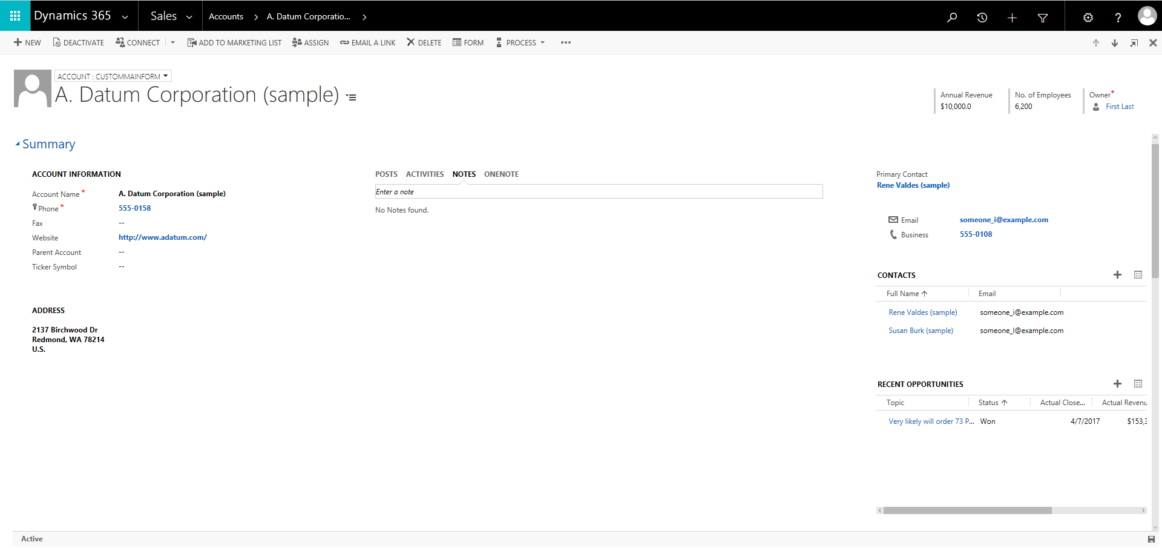Click the Assign command
The width and height of the screenshot is (1162, 548).
[x=310, y=42]
